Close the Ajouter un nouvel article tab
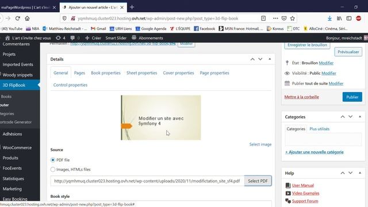 click(122, 7)
